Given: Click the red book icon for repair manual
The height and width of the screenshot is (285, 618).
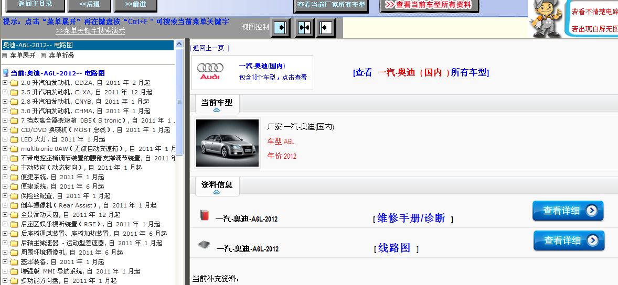Looking at the screenshot, I should (204, 215).
